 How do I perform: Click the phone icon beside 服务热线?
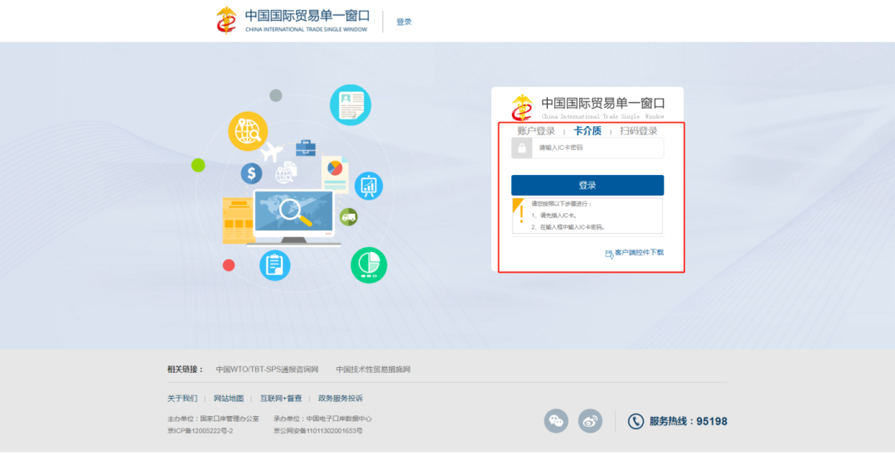click(x=636, y=421)
